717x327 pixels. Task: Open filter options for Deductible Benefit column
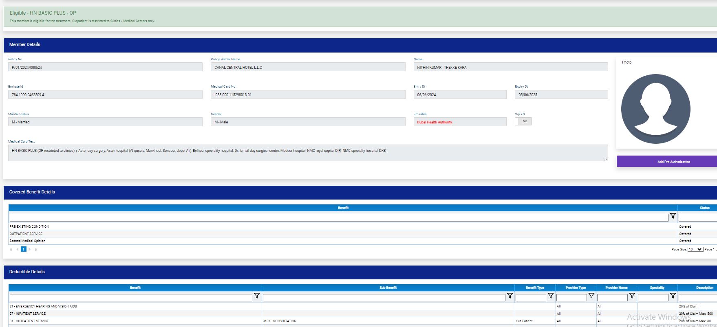[257, 296]
